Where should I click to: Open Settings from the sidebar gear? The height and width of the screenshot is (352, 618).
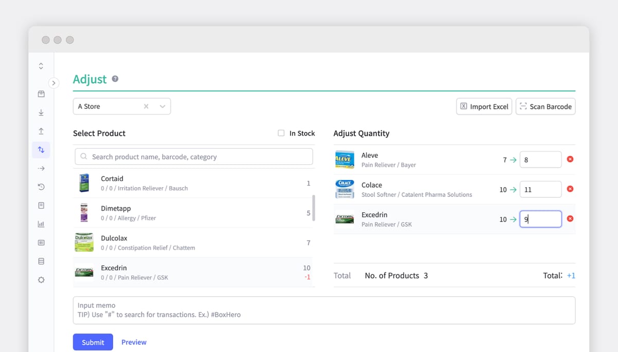[41, 280]
